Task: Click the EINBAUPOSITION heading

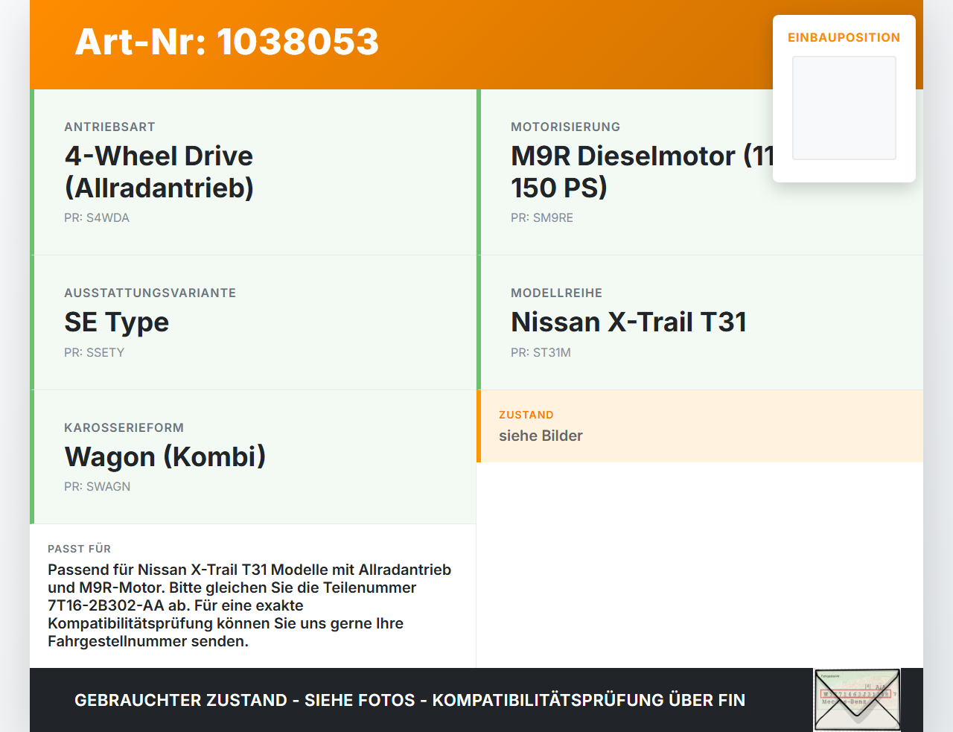Action: tap(844, 37)
